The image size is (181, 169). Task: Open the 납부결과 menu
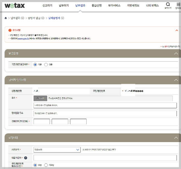point(80,5)
